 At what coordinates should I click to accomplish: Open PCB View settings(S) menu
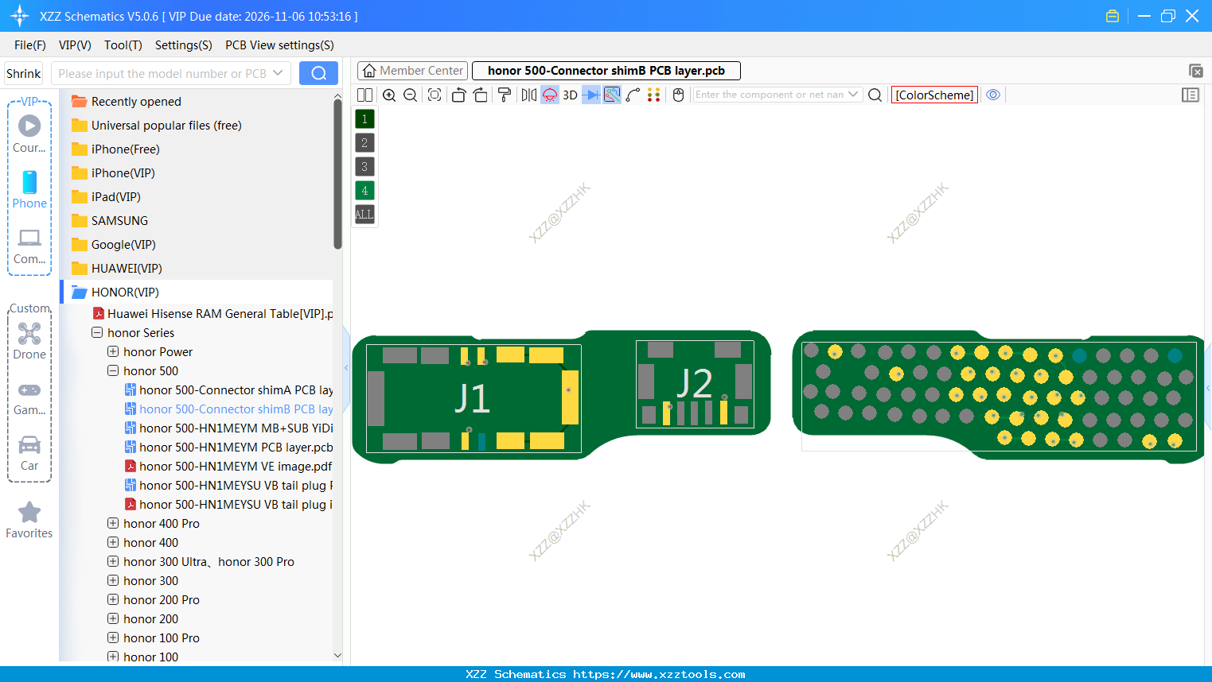[x=279, y=45]
